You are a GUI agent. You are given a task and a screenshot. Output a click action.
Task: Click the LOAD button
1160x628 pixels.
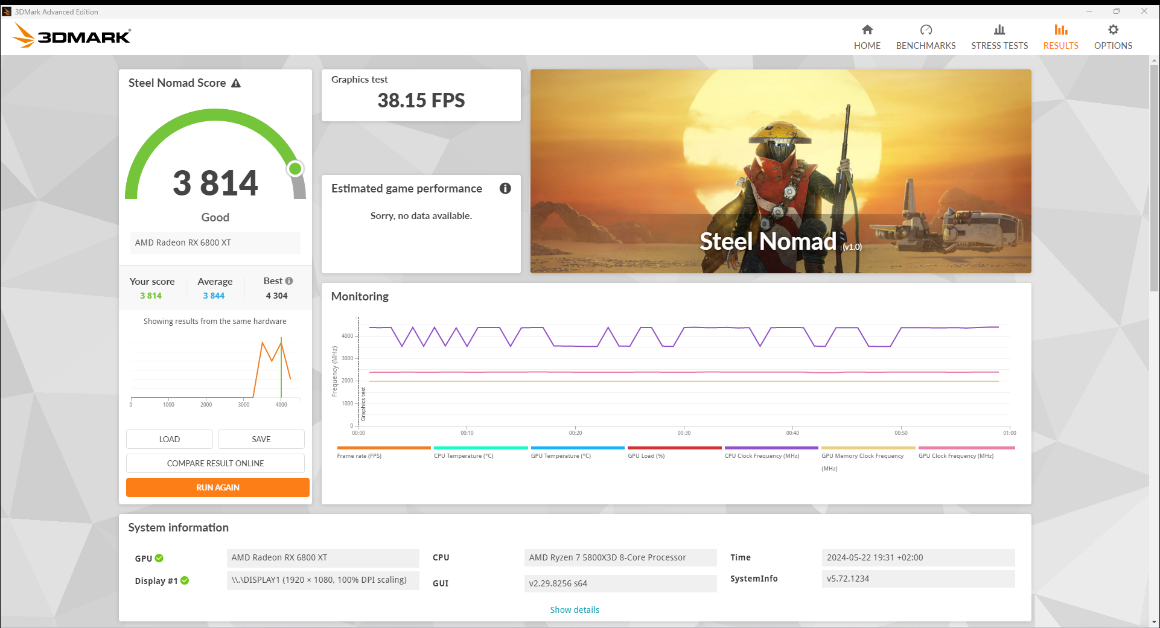(x=170, y=439)
